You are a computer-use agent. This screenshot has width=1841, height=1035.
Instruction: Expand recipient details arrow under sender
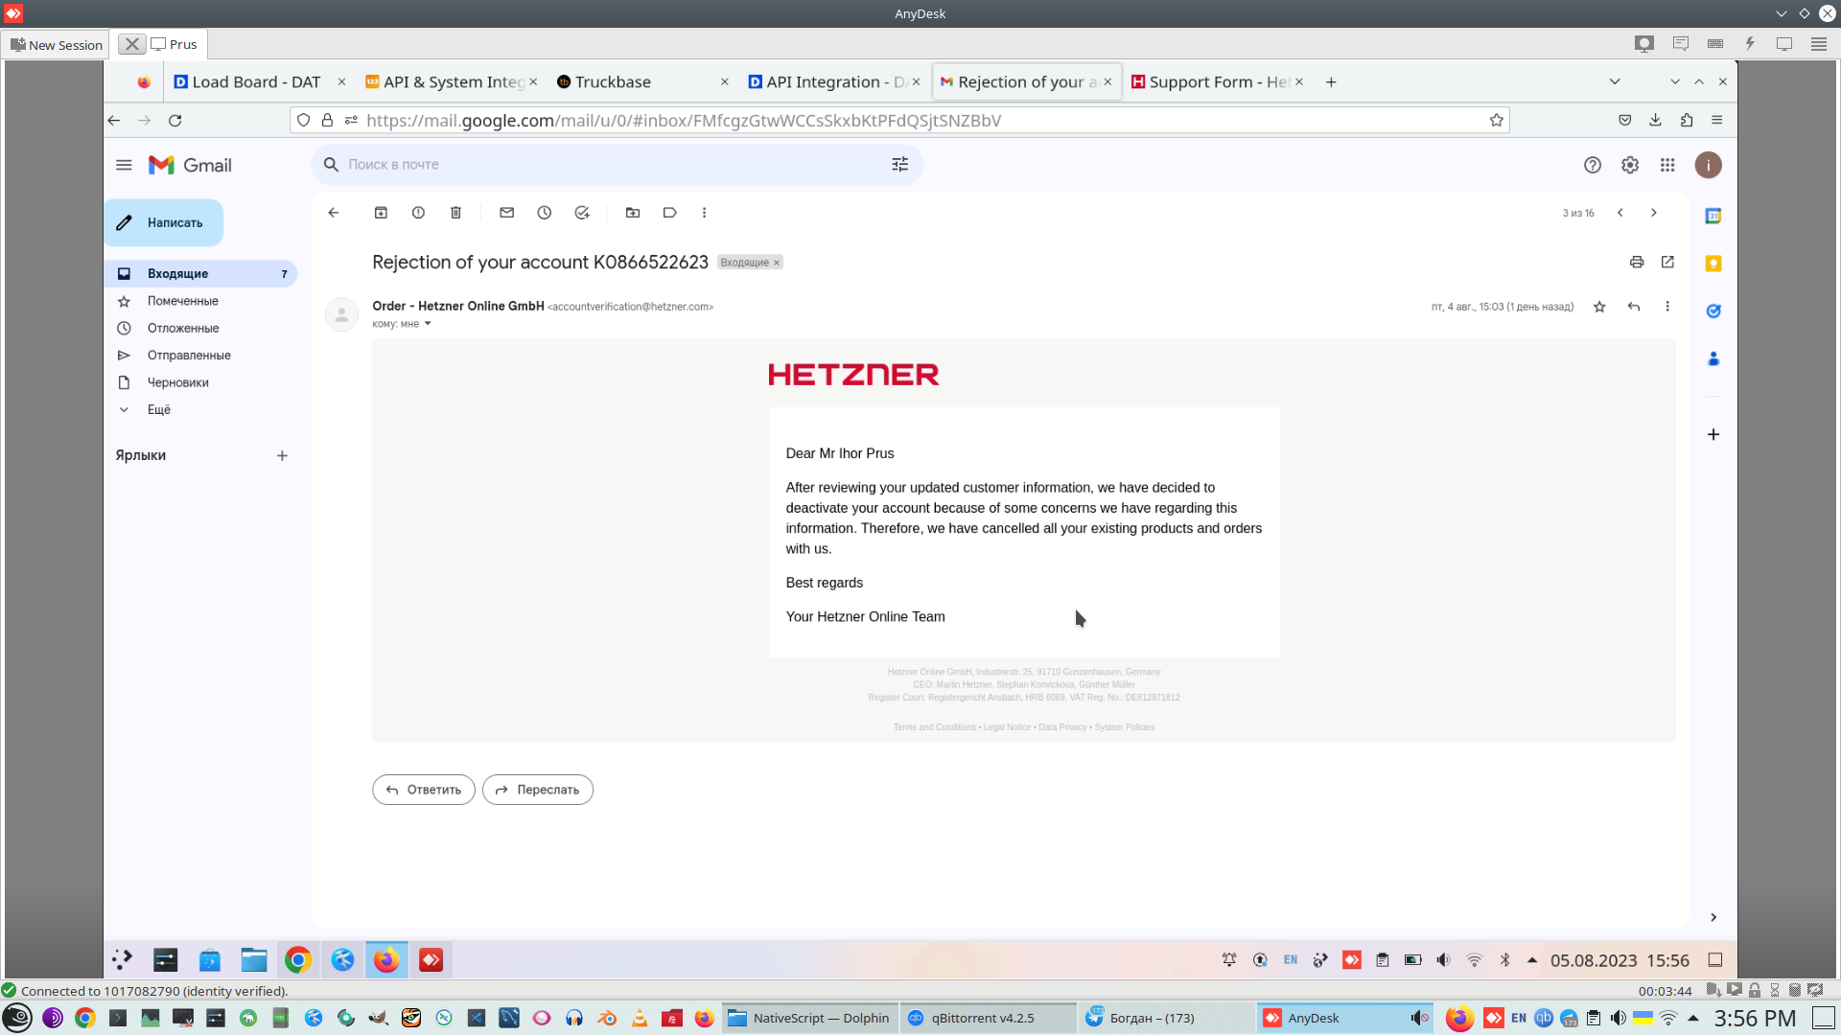point(428,324)
